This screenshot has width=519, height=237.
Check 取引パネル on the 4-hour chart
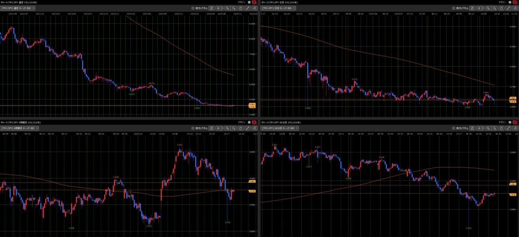point(193,128)
